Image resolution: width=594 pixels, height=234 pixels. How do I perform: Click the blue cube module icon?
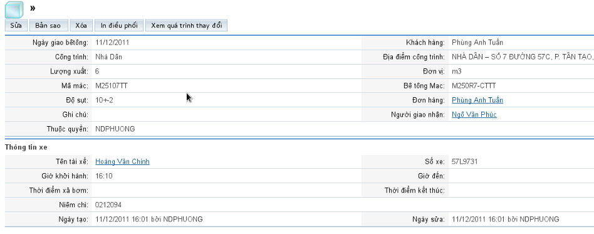click(14, 10)
